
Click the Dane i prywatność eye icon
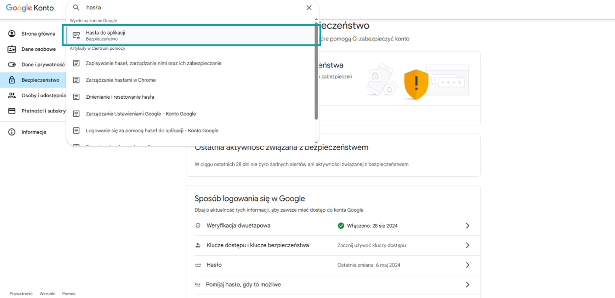12,64
